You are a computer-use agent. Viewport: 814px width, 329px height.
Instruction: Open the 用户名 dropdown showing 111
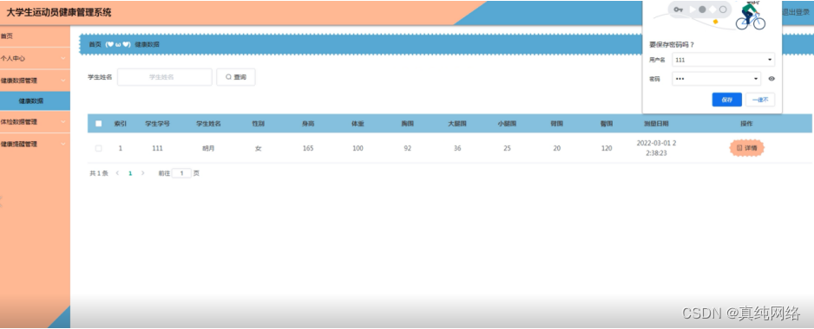tap(723, 60)
